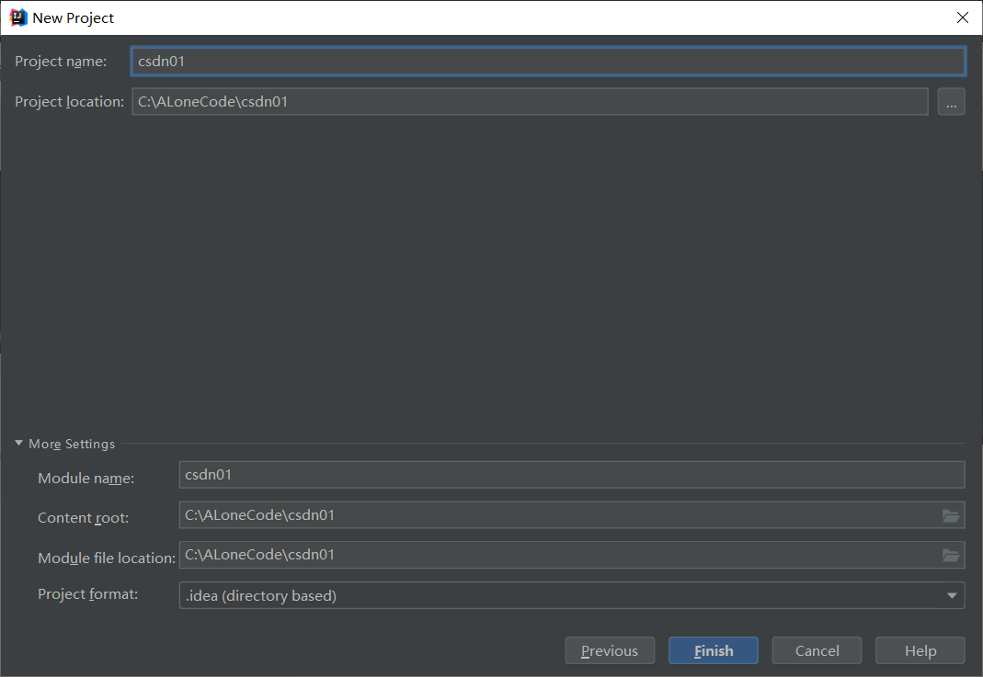Image resolution: width=983 pixels, height=677 pixels.
Task: Click the Project name label
Action: [61, 62]
